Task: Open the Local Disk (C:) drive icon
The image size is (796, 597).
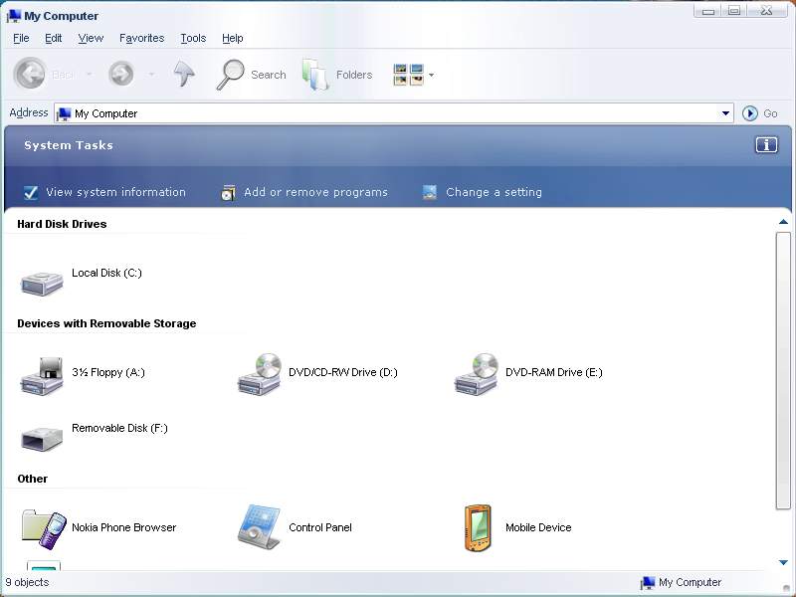Action: (x=42, y=281)
